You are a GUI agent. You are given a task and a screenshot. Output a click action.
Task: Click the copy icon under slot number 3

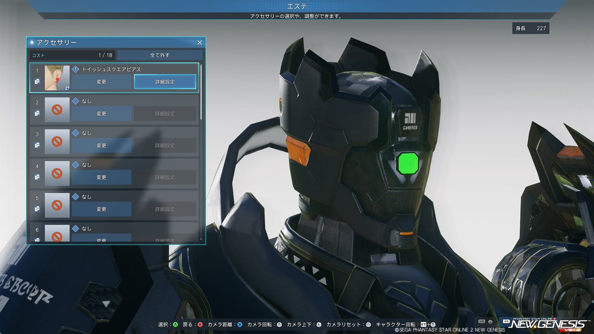(x=37, y=145)
